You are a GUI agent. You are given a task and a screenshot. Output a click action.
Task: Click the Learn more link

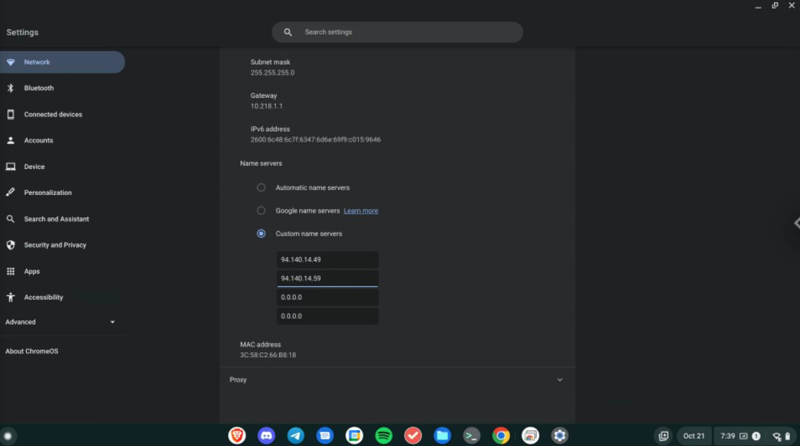coord(361,211)
